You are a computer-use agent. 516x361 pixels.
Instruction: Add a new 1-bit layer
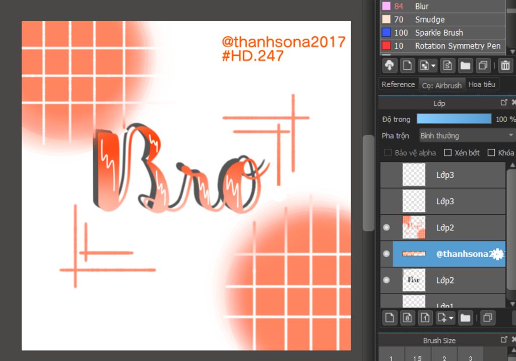point(425,318)
